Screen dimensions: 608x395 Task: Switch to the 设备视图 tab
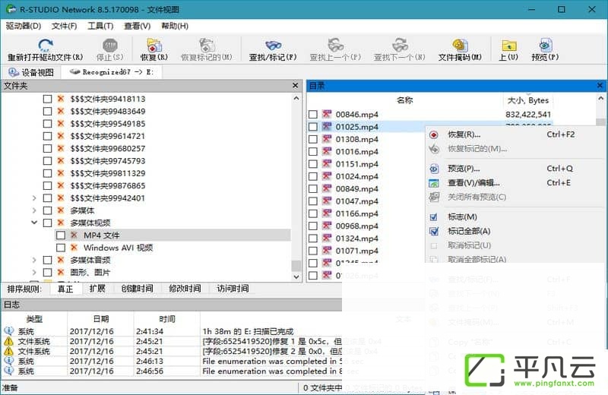[x=31, y=72]
